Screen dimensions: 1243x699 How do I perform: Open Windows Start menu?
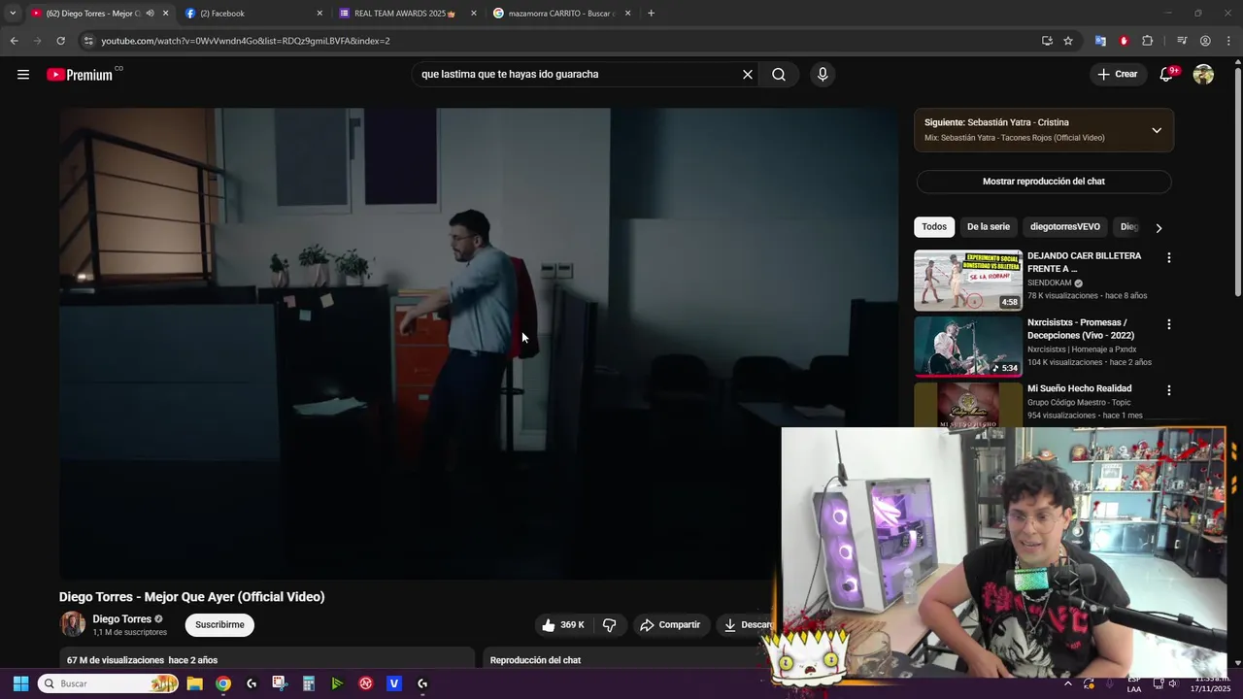point(20,683)
